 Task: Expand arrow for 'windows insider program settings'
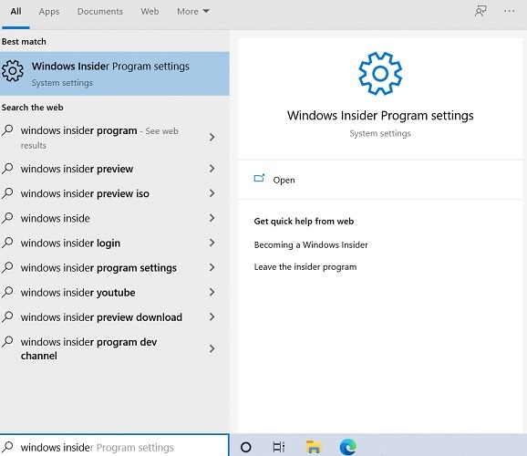pos(212,267)
